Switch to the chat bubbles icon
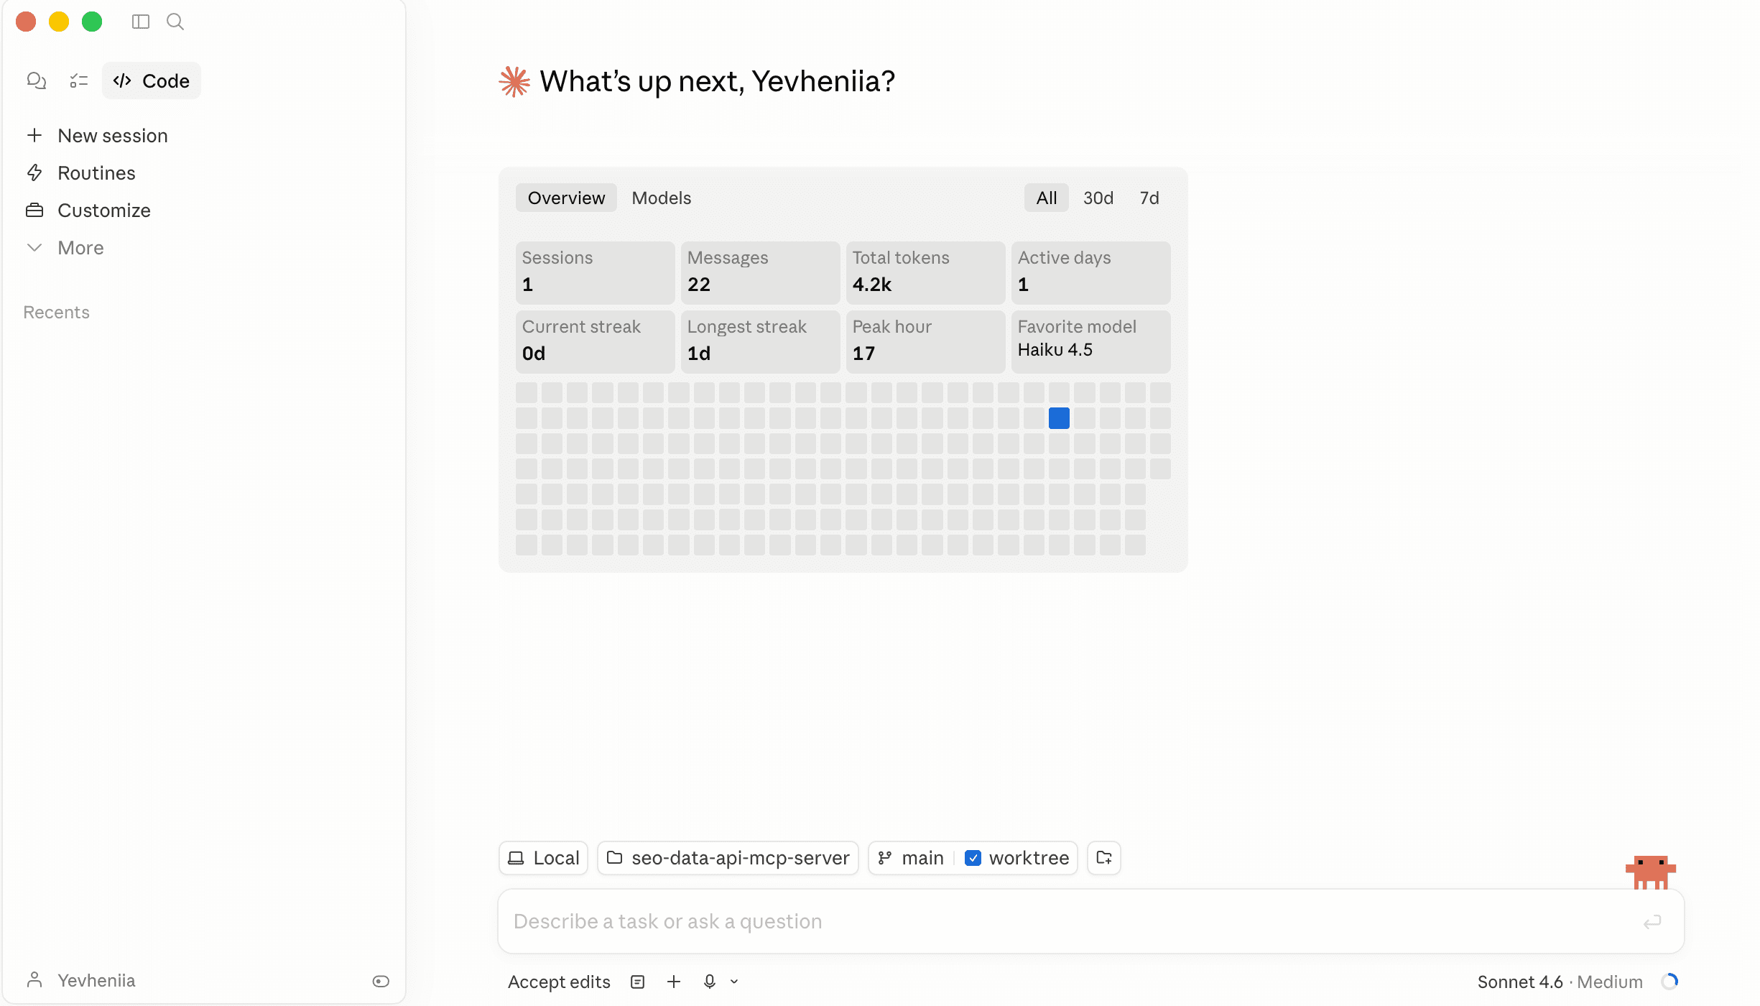This screenshot has height=1006, width=1760. point(36,80)
